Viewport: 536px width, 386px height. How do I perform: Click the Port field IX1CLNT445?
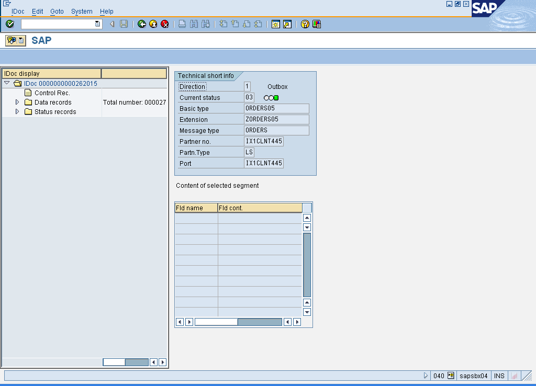click(x=264, y=163)
